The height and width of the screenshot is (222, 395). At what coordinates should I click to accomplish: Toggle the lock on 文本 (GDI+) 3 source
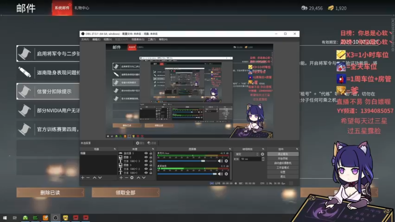pos(151,161)
